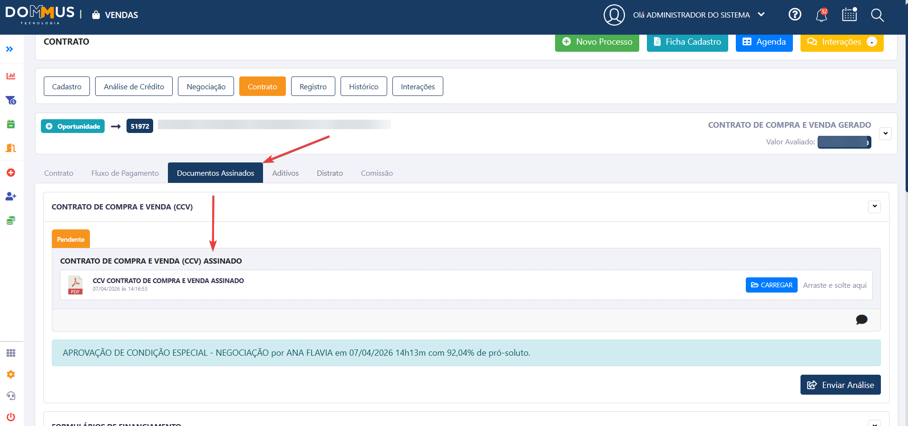Click the search magnifier icon
This screenshot has width=908, height=426.
(877, 15)
